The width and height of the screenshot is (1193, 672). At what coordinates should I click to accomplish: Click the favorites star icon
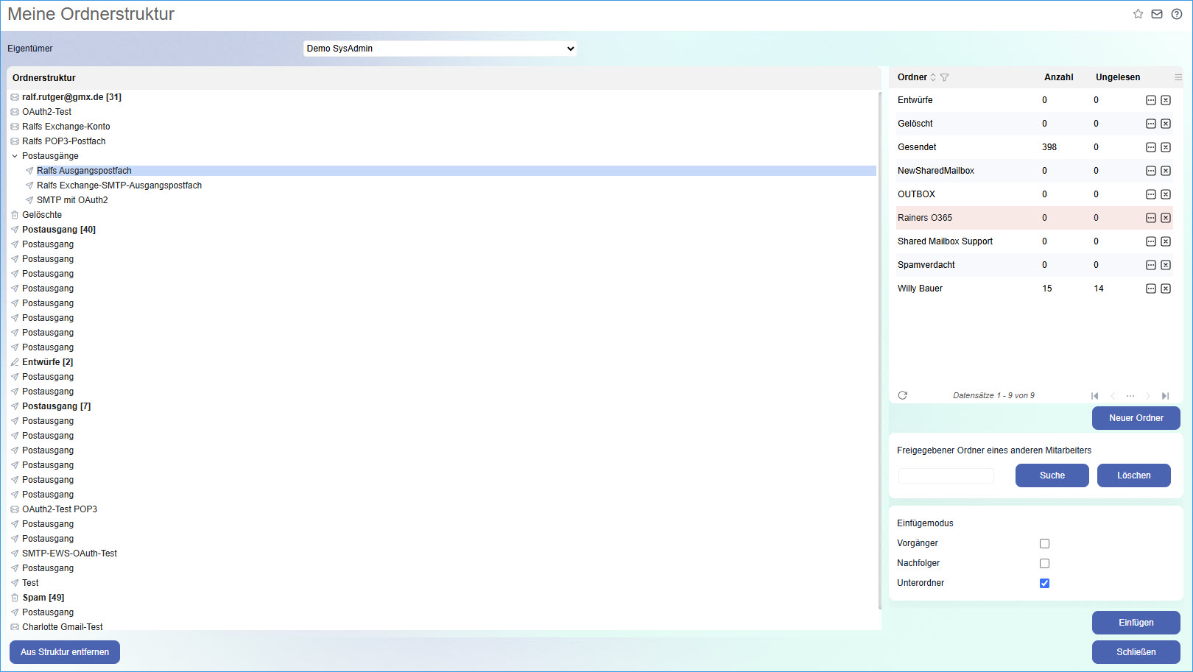point(1138,14)
